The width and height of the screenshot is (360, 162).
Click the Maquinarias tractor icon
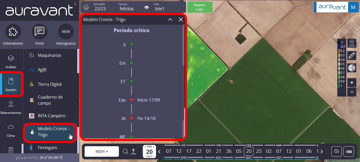[31, 55]
